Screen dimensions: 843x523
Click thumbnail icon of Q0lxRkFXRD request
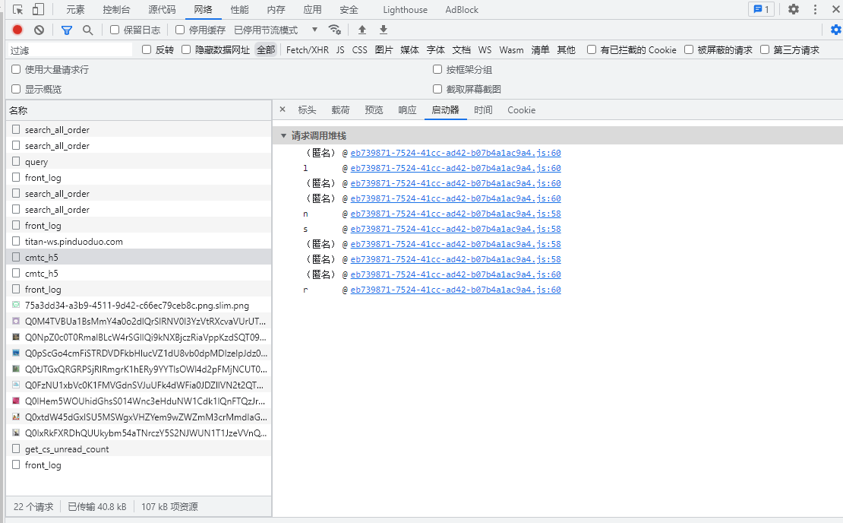tap(16, 433)
